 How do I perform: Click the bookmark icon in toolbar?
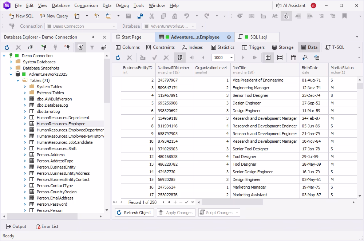click(344, 16)
